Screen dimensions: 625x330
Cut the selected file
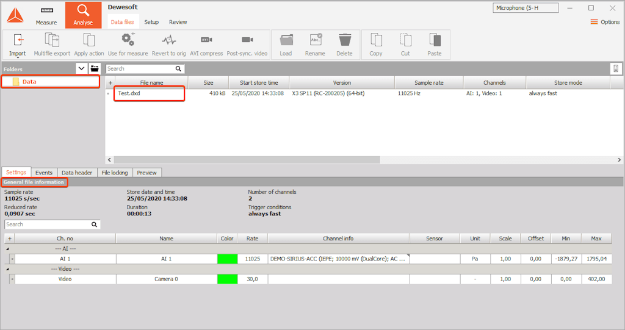(405, 45)
